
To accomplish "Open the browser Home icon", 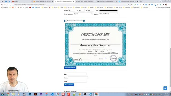I will pyautogui.click(x=10, y=5).
